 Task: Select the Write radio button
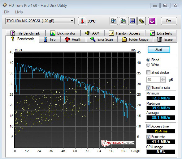pyautogui.click(x=148, y=65)
